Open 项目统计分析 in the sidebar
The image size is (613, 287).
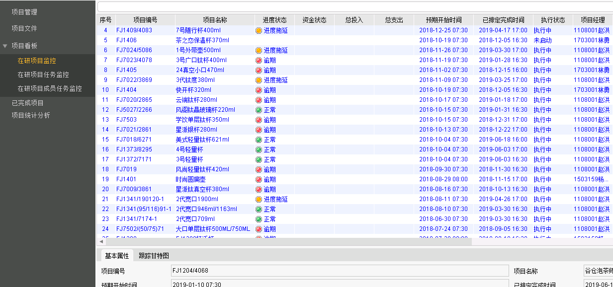click(31, 115)
